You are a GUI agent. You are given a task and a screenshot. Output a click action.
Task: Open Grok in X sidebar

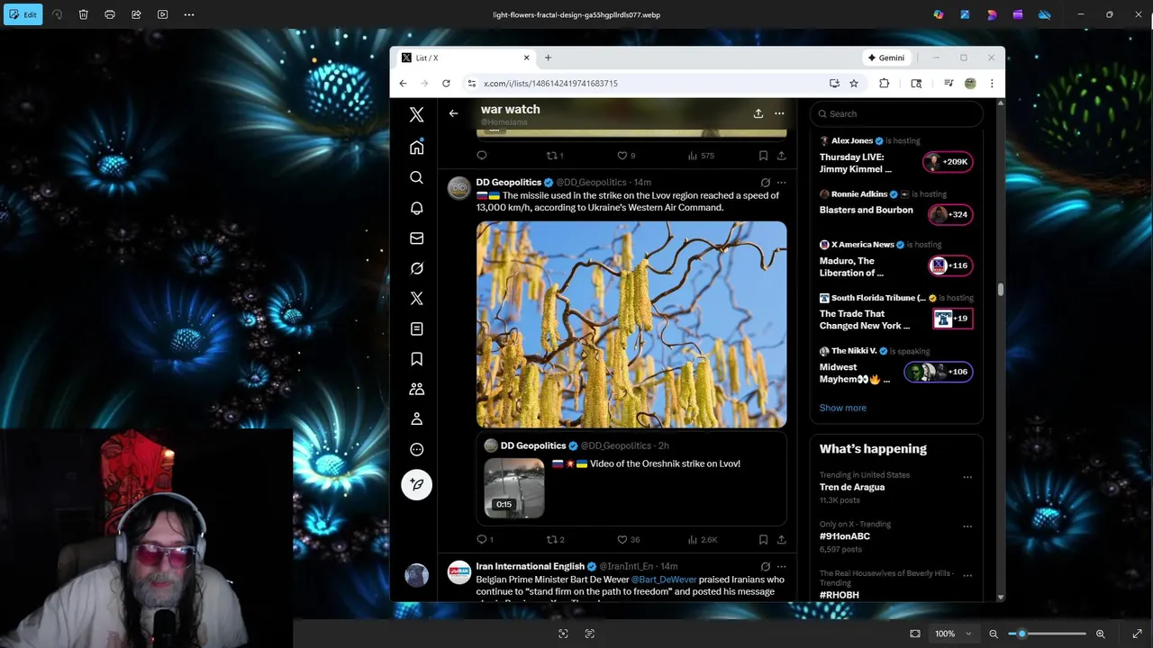tap(416, 268)
